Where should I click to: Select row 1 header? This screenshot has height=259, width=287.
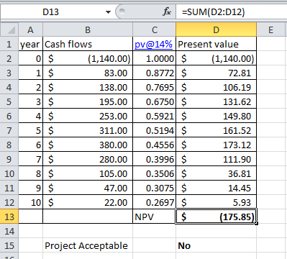click(9, 44)
